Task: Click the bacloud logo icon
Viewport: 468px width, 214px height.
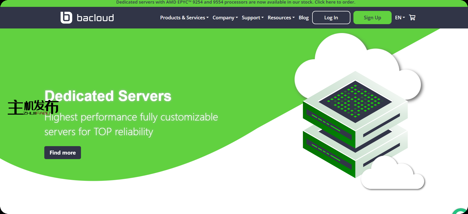Action: [x=66, y=18]
